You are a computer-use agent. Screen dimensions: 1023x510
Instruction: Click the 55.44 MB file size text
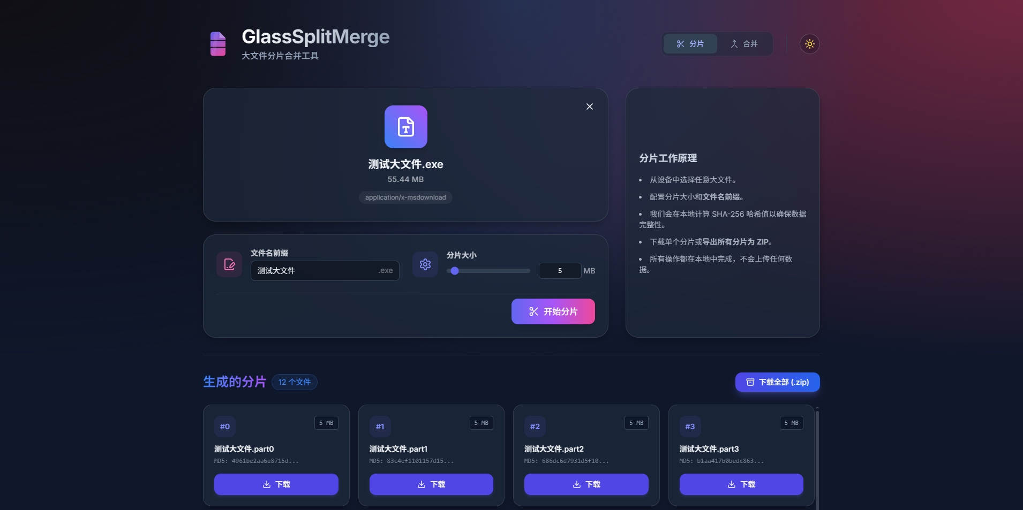(x=405, y=179)
